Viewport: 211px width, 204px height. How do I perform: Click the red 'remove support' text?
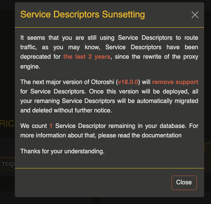pos(175,82)
